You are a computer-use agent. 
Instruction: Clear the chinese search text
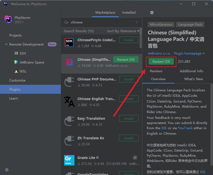tap(137, 22)
